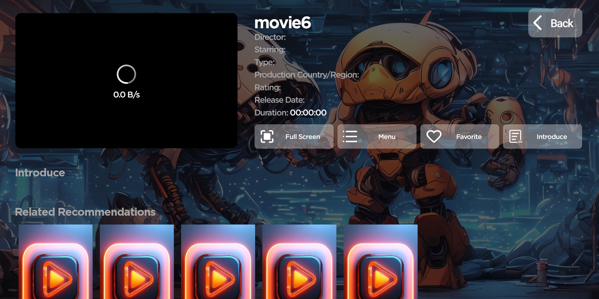Click the Related Recommendations heading
Viewport: 599px width, 299px height.
(85, 212)
